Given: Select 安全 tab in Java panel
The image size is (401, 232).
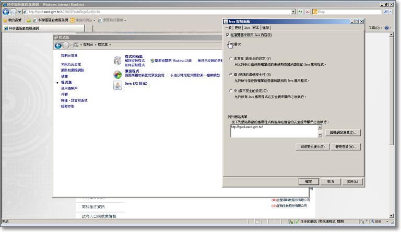Looking at the screenshot, I should coord(256,27).
